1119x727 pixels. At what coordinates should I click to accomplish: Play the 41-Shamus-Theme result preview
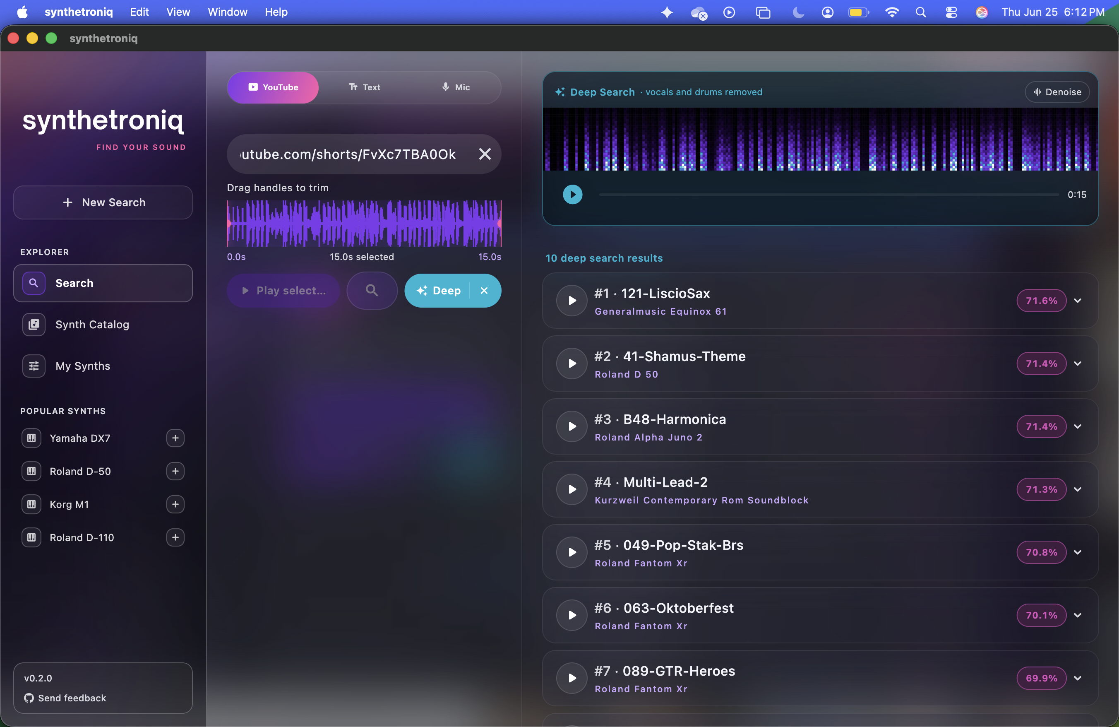(x=572, y=363)
